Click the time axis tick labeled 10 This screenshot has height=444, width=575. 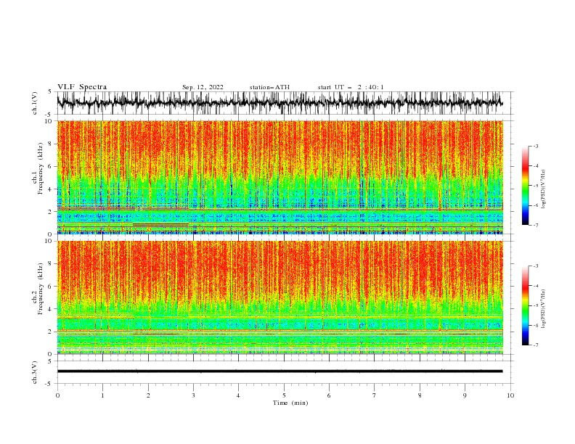click(510, 395)
